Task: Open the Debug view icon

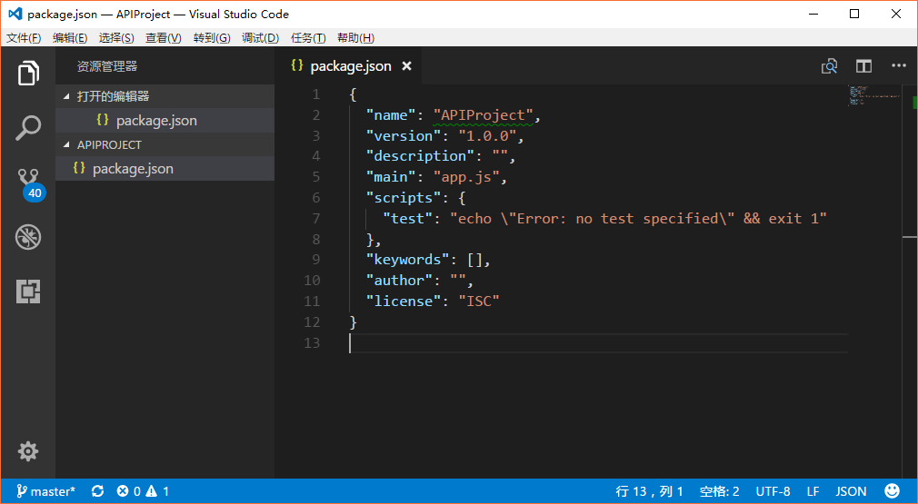Action: pos(28,237)
